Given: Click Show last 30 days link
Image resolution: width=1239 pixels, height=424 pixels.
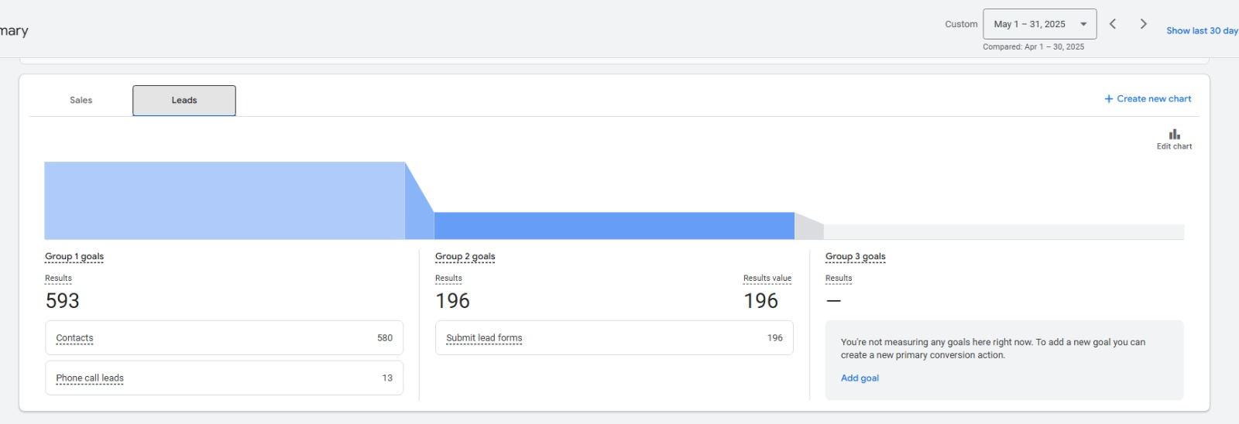Looking at the screenshot, I should pos(1202,31).
